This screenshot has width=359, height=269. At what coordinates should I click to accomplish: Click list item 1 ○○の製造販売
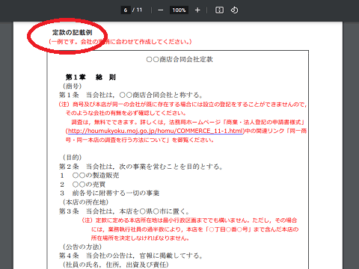[90, 176]
